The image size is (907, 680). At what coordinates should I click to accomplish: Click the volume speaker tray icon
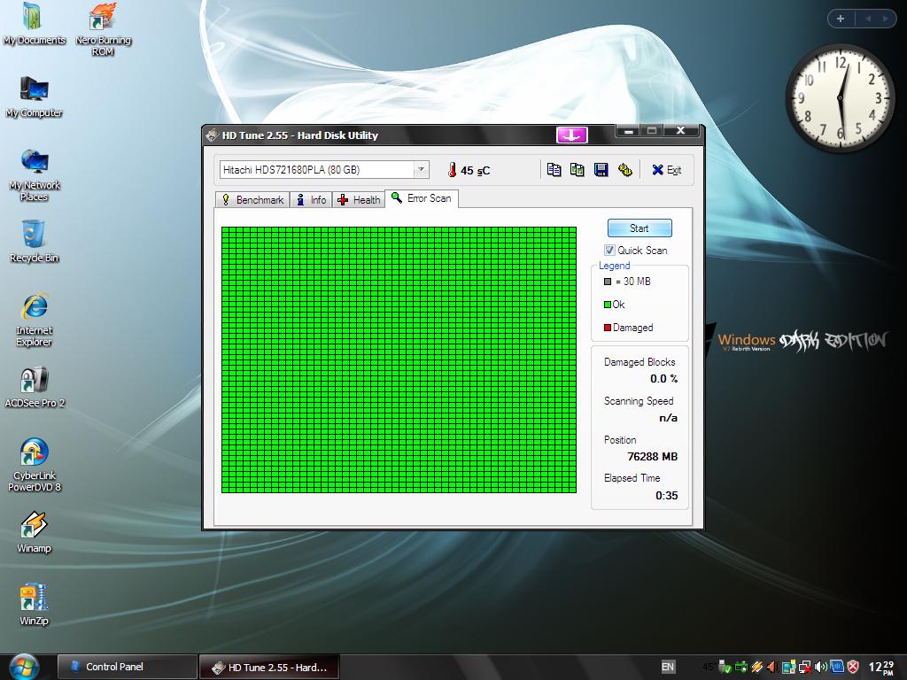[x=821, y=667]
